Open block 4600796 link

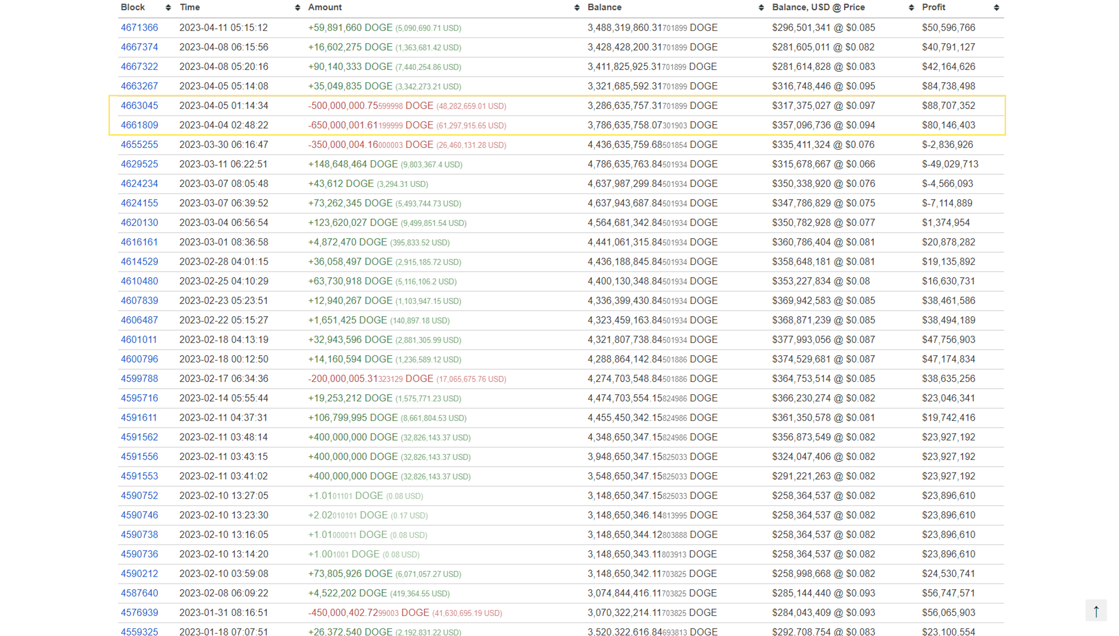tap(139, 359)
